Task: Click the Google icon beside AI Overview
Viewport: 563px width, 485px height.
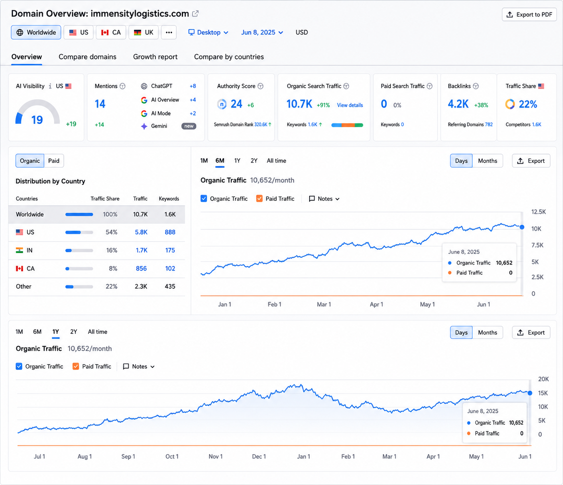Action: tap(144, 100)
